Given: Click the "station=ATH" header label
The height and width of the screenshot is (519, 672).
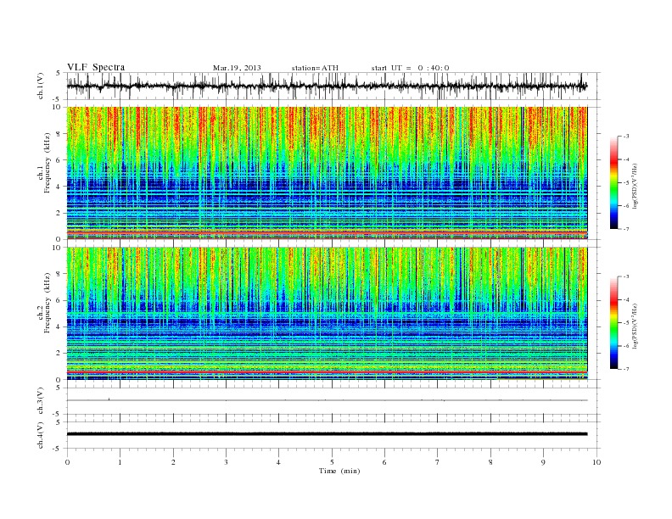Looking at the screenshot, I should coord(315,68).
